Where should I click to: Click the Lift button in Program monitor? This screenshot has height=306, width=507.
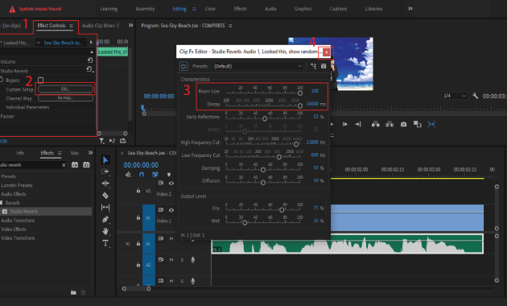click(x=375, y=124)
